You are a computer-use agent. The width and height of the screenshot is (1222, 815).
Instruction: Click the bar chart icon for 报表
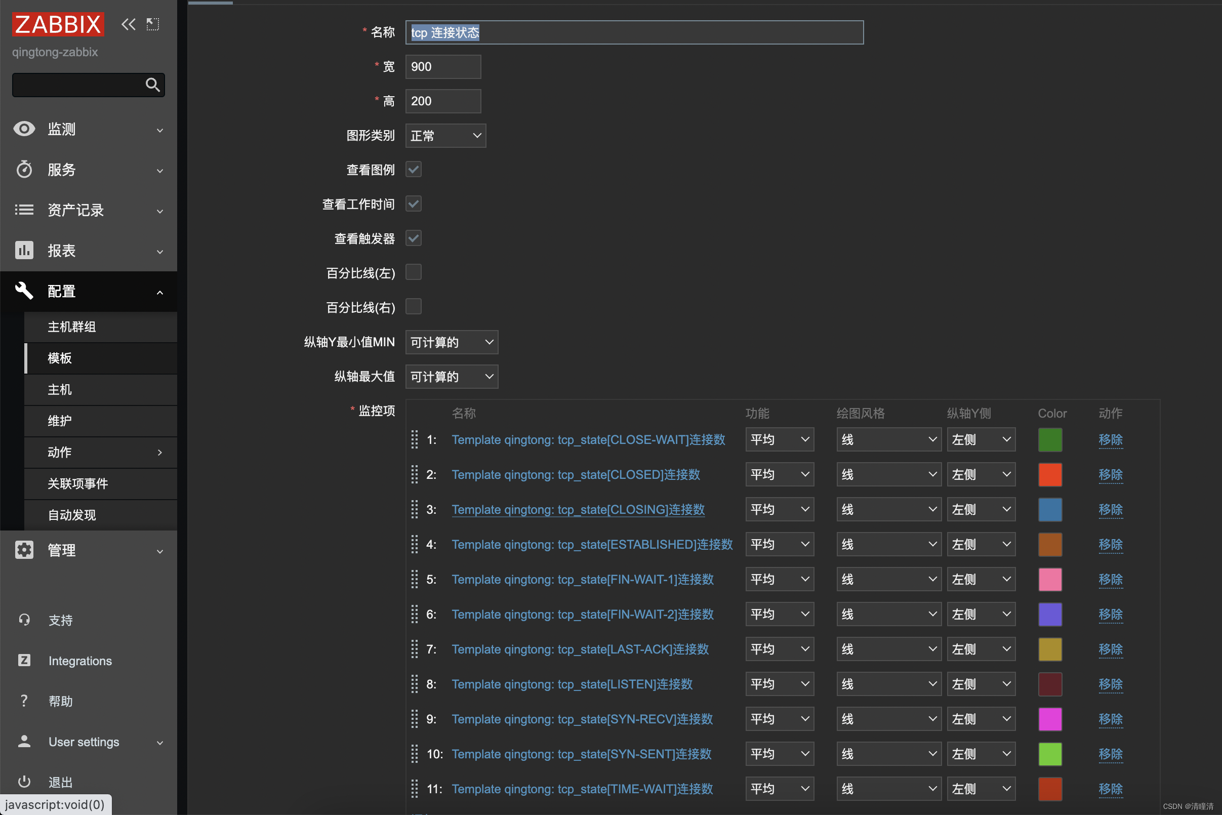point(24,251)
